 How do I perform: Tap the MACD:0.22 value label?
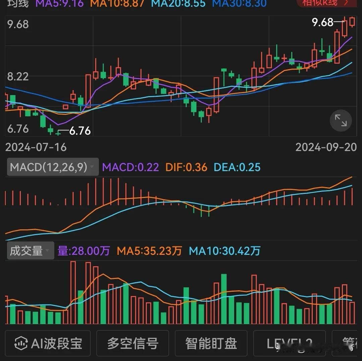[130, 167]
